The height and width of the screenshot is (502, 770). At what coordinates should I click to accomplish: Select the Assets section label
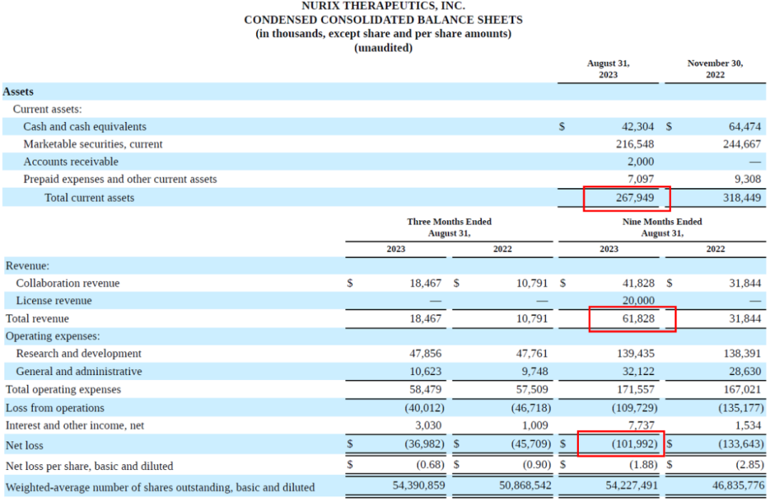(x=19, y=91)
